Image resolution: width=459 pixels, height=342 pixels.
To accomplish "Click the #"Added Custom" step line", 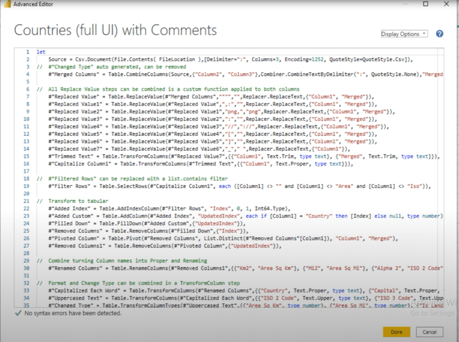I will [246, 216].
